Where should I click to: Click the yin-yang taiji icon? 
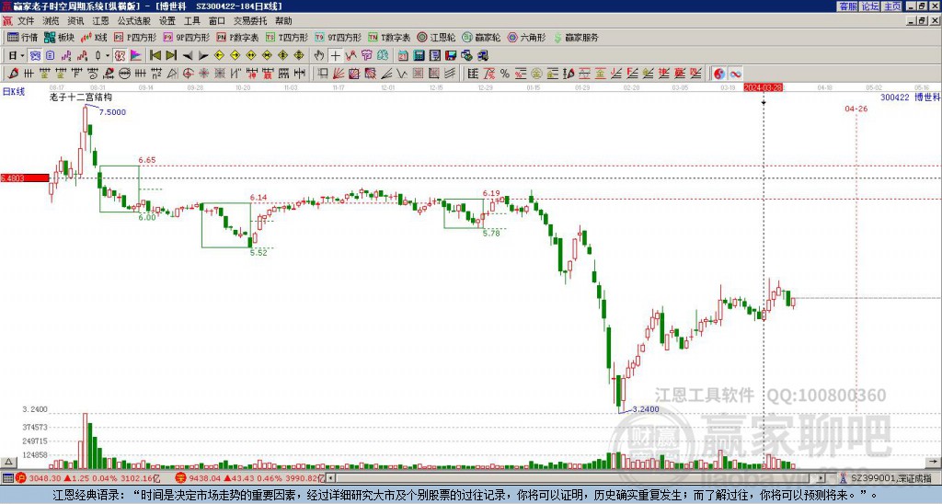pos(719,74)
